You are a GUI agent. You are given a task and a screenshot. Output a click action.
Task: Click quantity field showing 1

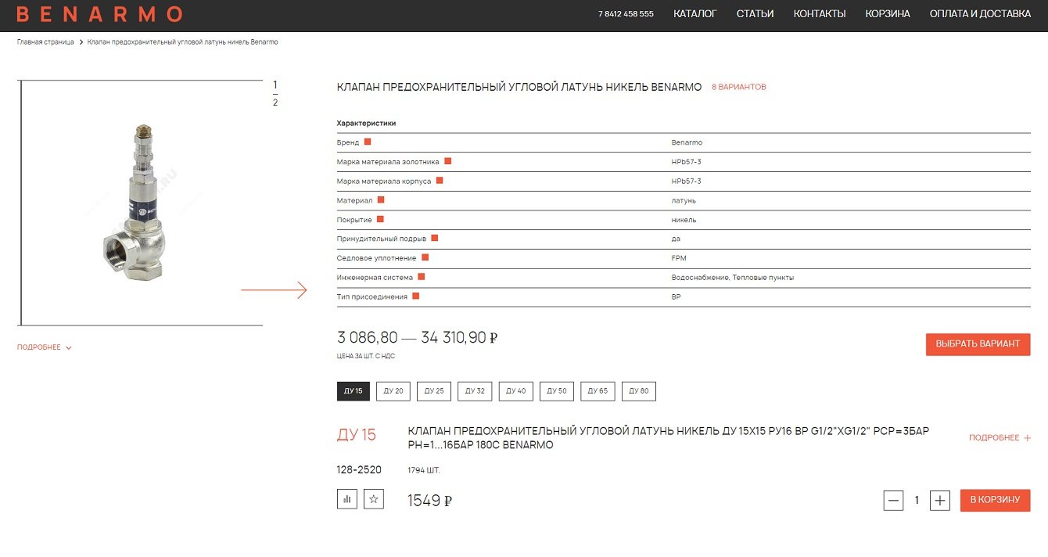point(917,500)
